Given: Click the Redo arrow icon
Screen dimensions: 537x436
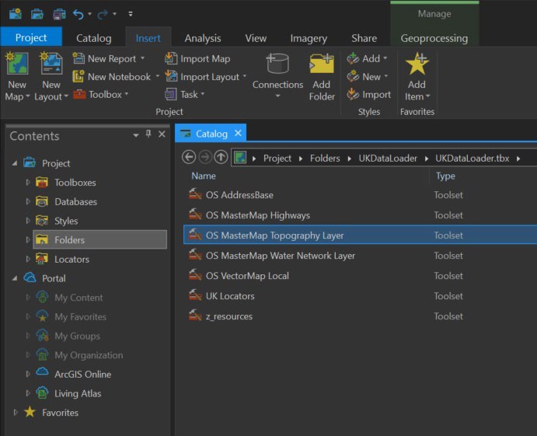Looking at the screenshot, I should tap(103, 14).
